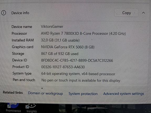
Task: Copy the device info to clipboard
Action: (126, 13)
